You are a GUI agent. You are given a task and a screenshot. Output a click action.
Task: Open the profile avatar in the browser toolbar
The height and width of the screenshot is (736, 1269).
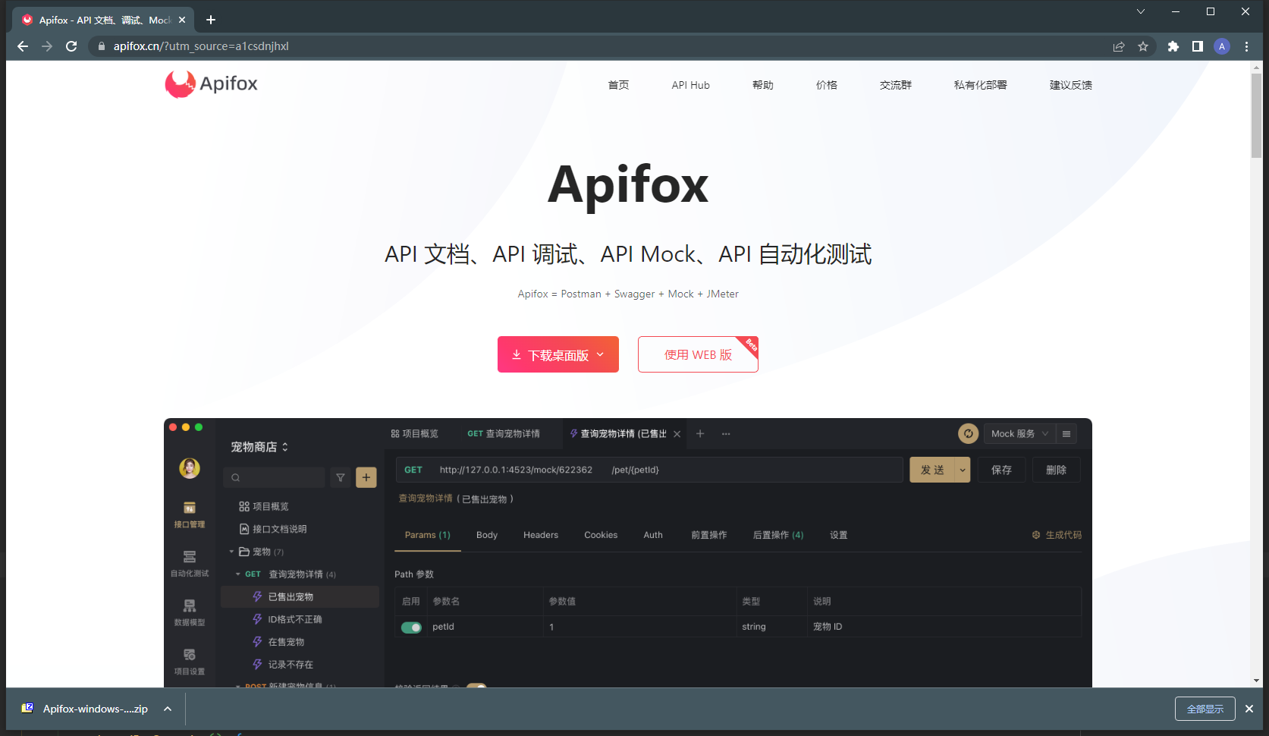1222,46
